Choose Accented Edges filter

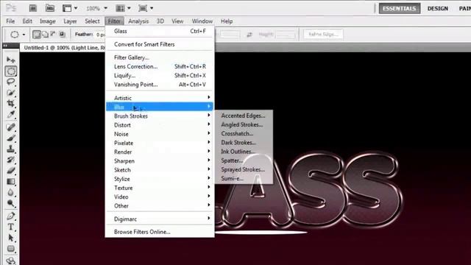click(x=244, y=116)
